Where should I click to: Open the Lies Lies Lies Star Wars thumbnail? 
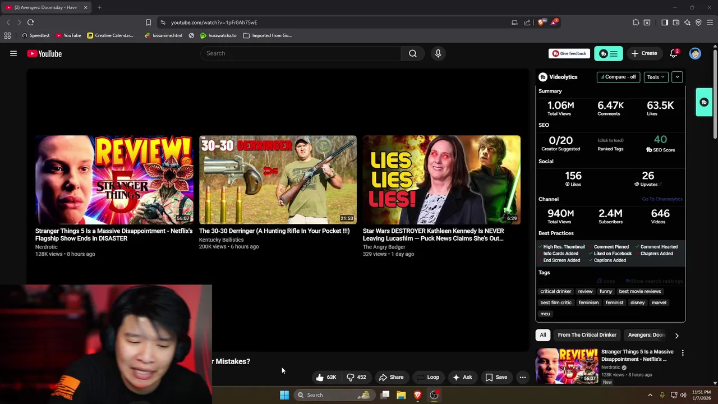point(441,180)
